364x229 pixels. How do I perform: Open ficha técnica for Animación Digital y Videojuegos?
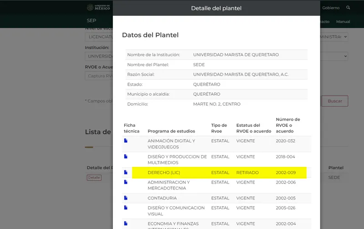[126, 141]
